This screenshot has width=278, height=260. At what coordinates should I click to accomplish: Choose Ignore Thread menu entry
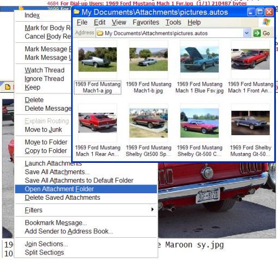click(x=44, y=79)
